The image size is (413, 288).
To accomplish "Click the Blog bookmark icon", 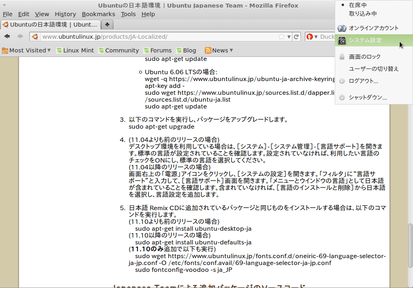I will [x=179, y=50].
